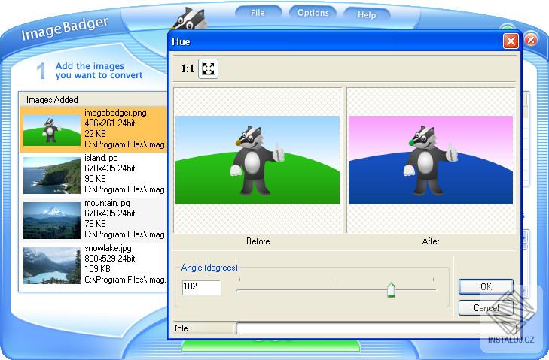Click the '90 KB' size text for island.jpg
549x360 pixels.
click(x=95, y=179)
